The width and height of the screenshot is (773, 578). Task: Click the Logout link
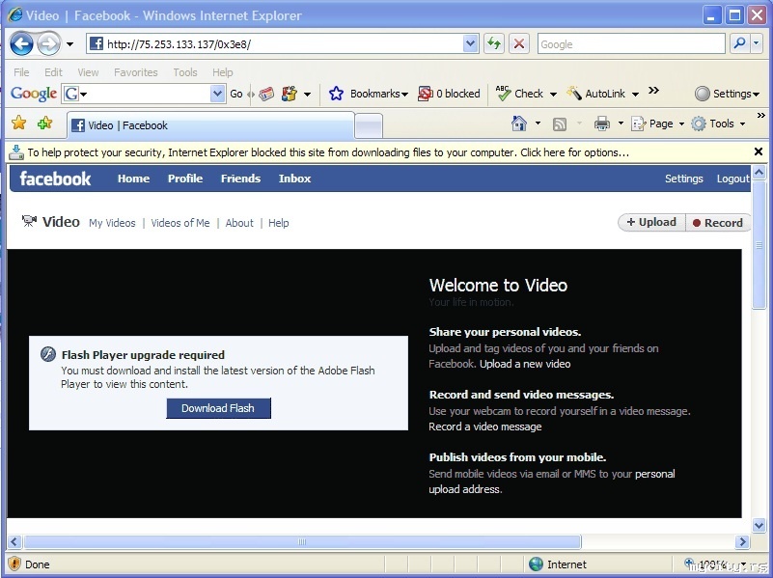tap(733, 179)
